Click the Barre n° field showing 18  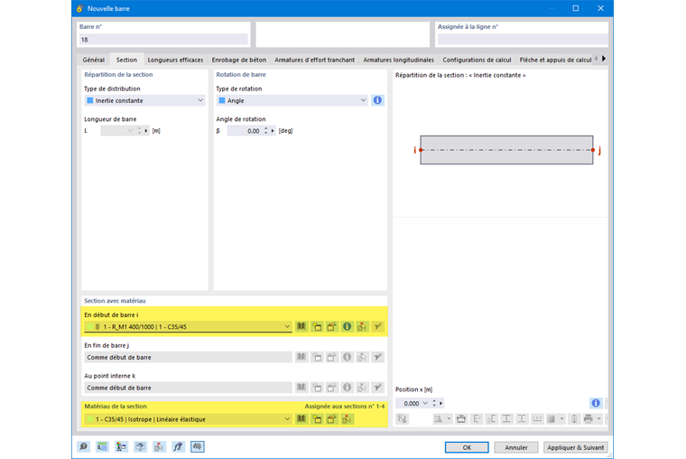(163, 40)
